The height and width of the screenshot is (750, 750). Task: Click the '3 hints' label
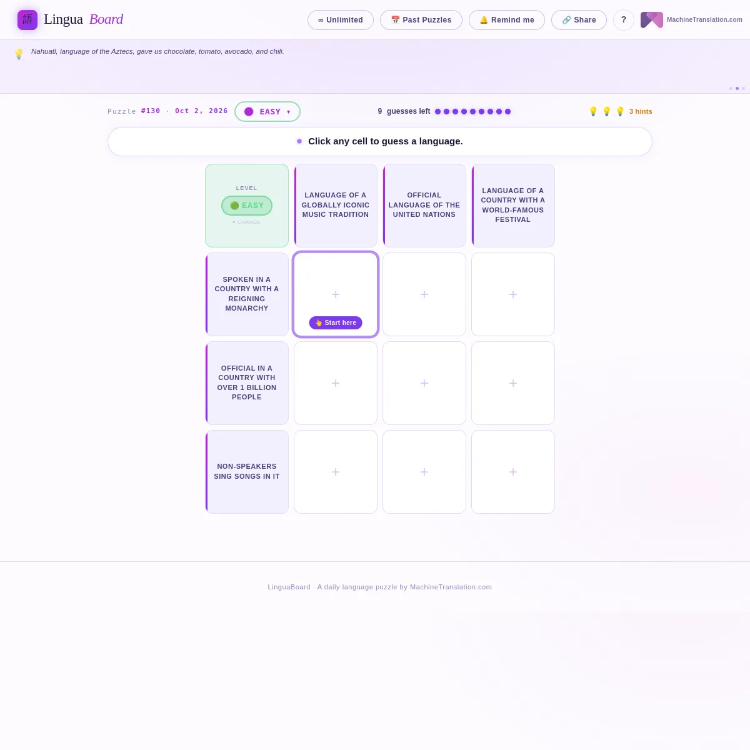coord(641,112)
